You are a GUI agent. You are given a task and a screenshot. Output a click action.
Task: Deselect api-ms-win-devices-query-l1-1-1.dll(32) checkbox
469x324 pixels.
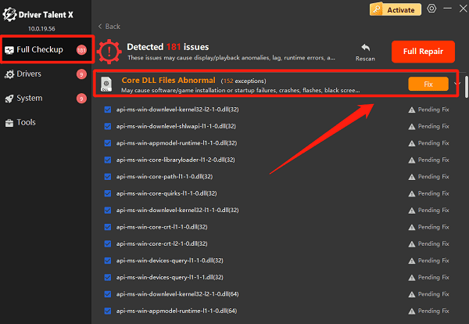click(x=108, y=276)
